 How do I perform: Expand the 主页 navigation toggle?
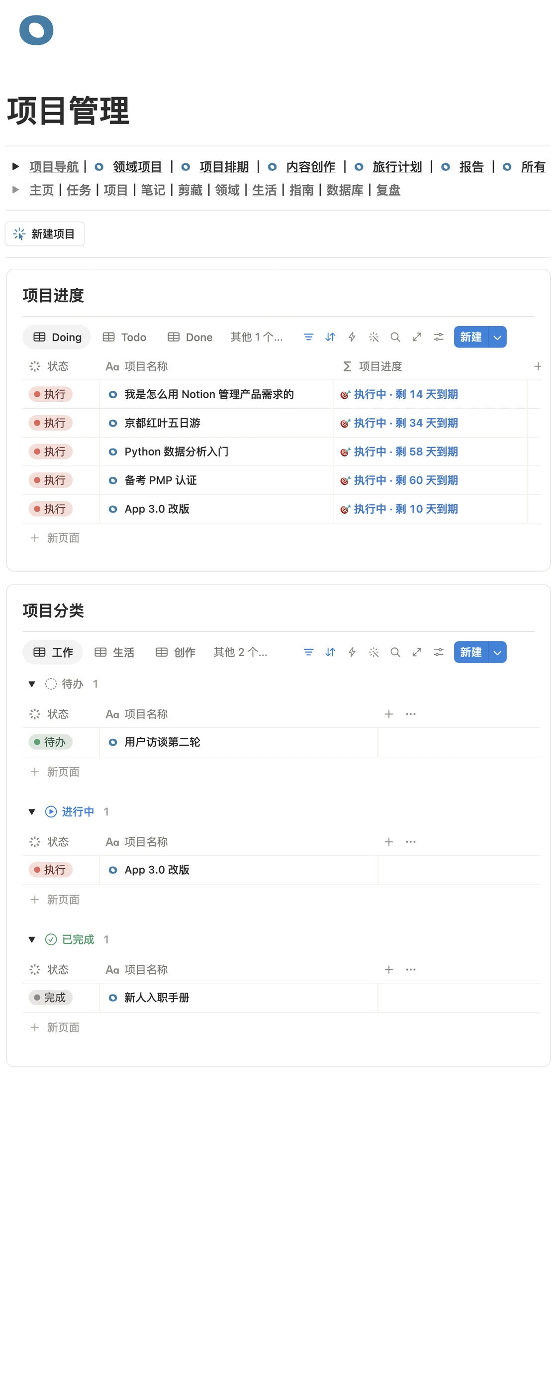coord(16,190)
